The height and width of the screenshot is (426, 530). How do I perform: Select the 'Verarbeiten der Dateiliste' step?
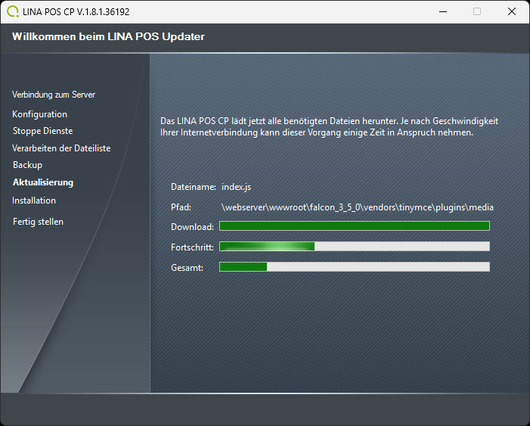coord(61,148)
